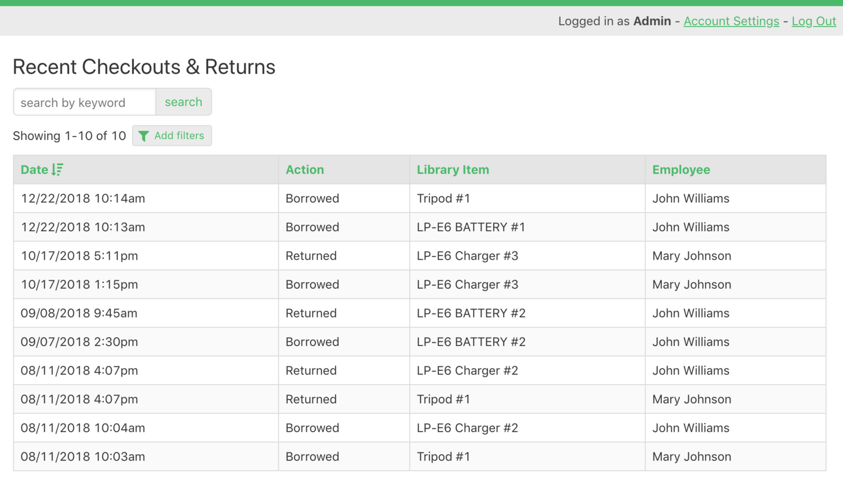
Task: Focus the search by keyword field
Action: [84, 102]
